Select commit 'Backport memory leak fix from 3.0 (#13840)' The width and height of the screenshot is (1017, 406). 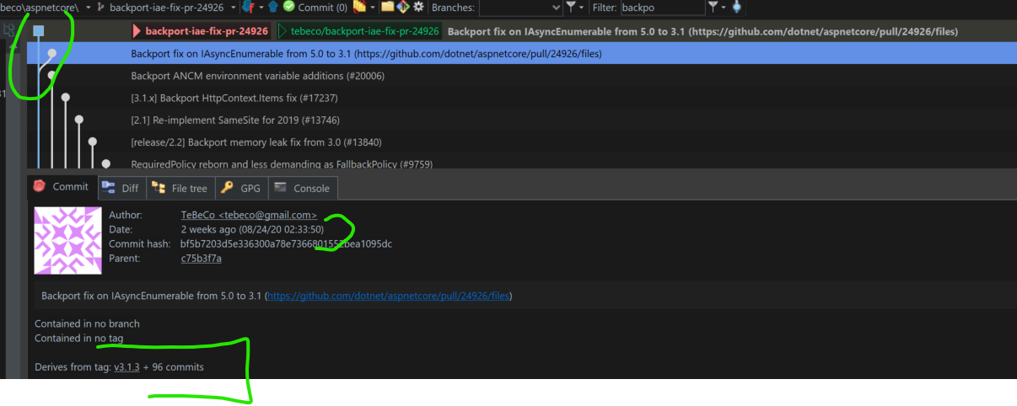click(521, 142)
